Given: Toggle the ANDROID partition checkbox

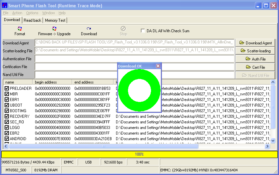Looking at the screenshot, I should click(7, 139).
